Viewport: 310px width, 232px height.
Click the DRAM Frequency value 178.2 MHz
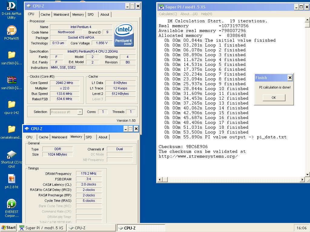tap(89, 173)
